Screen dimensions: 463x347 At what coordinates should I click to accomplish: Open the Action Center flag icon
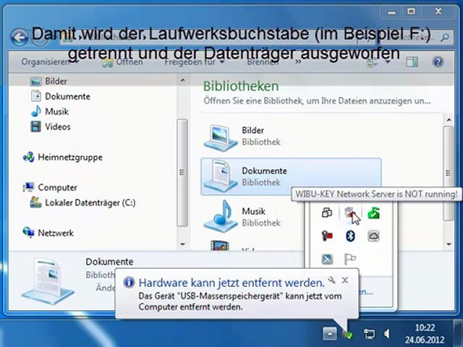[350, 260]
